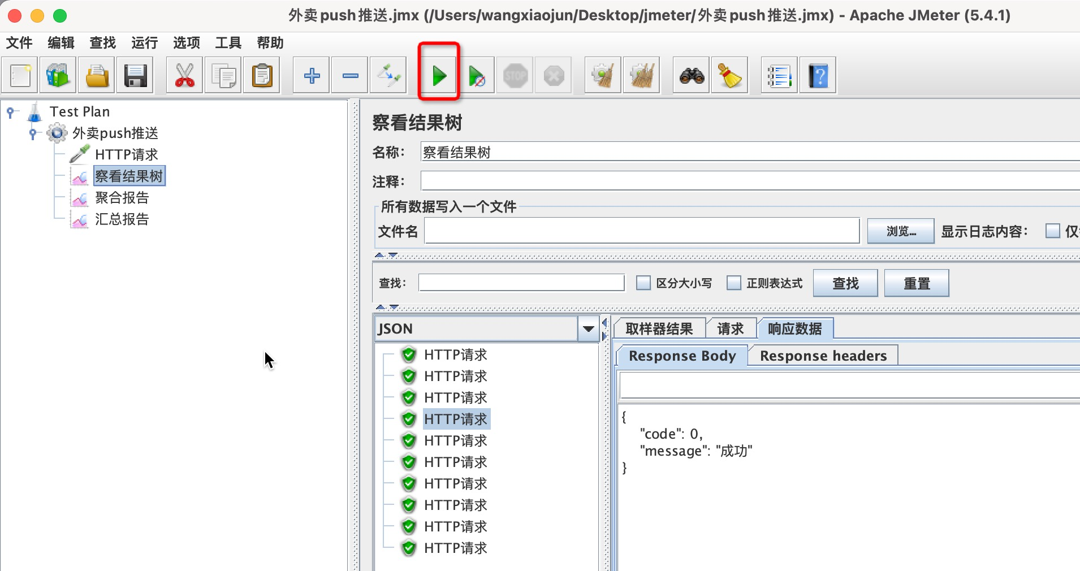Select 聚合报告 in the test plan tree
Screen dimensions: 1080x571
tap(122, 198)
